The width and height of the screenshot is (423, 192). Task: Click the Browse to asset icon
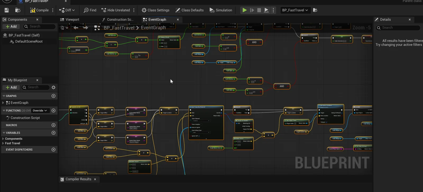coord(18,10)
